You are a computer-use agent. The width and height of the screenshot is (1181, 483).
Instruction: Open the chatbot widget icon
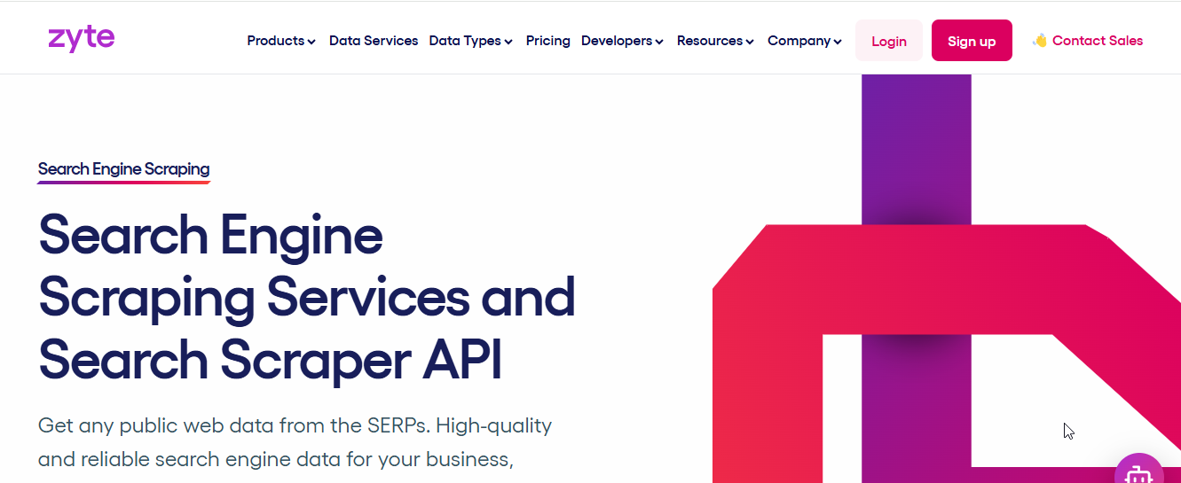(1139, 472)
